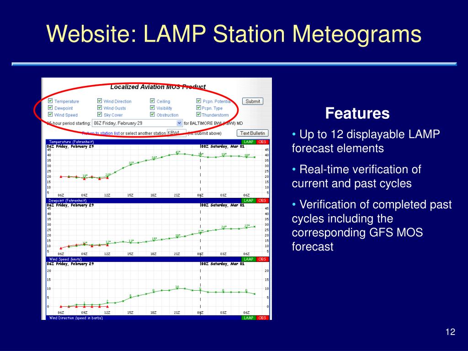Uncheck the Sky Cover checkbox
The image size is (468, 351).
pyautogui.click(x=100, y=115)
